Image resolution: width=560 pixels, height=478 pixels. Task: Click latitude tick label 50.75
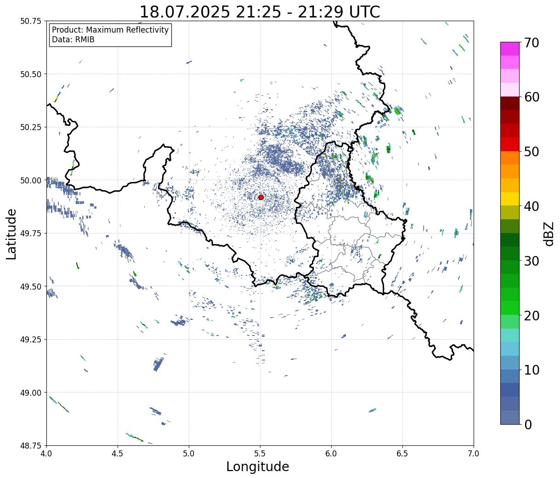[x=31, y=21]
